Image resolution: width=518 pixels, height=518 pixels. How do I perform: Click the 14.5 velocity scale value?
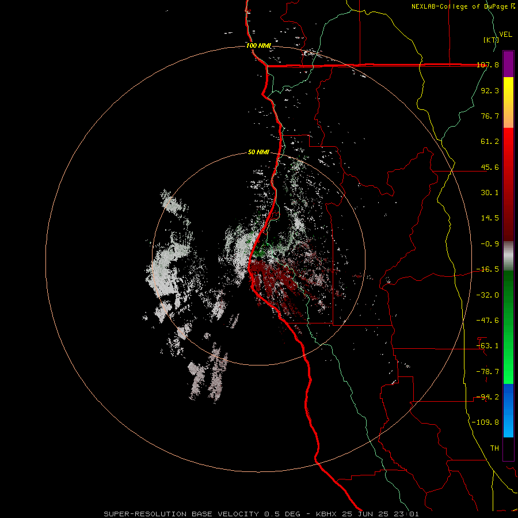(490, 218)
